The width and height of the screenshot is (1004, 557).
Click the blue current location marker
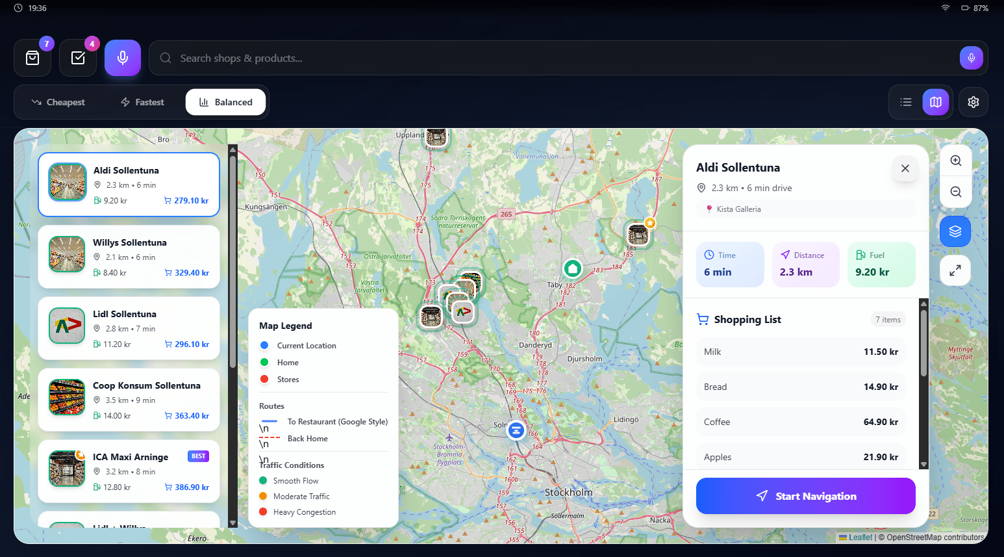point(516,430)
